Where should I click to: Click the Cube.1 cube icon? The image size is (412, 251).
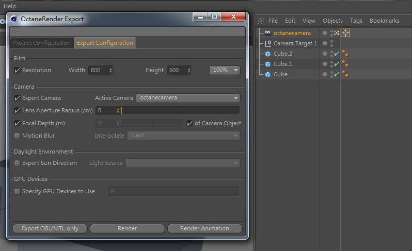[268, 64]
